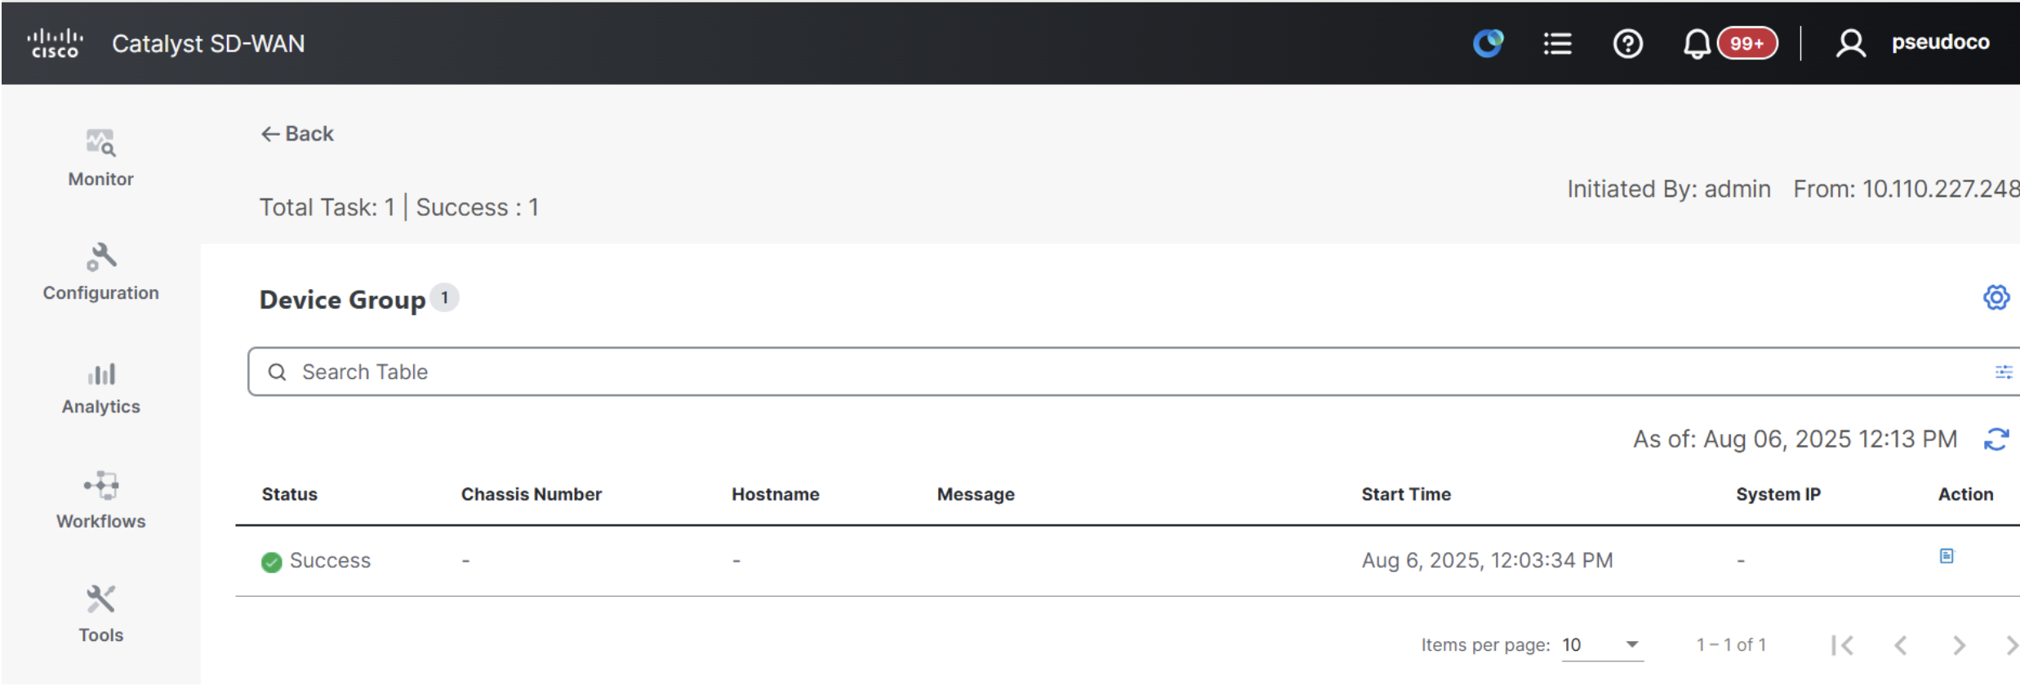Click the green Success status icon
Viewport: 2020px width, 686px height.
click(272, 562)
